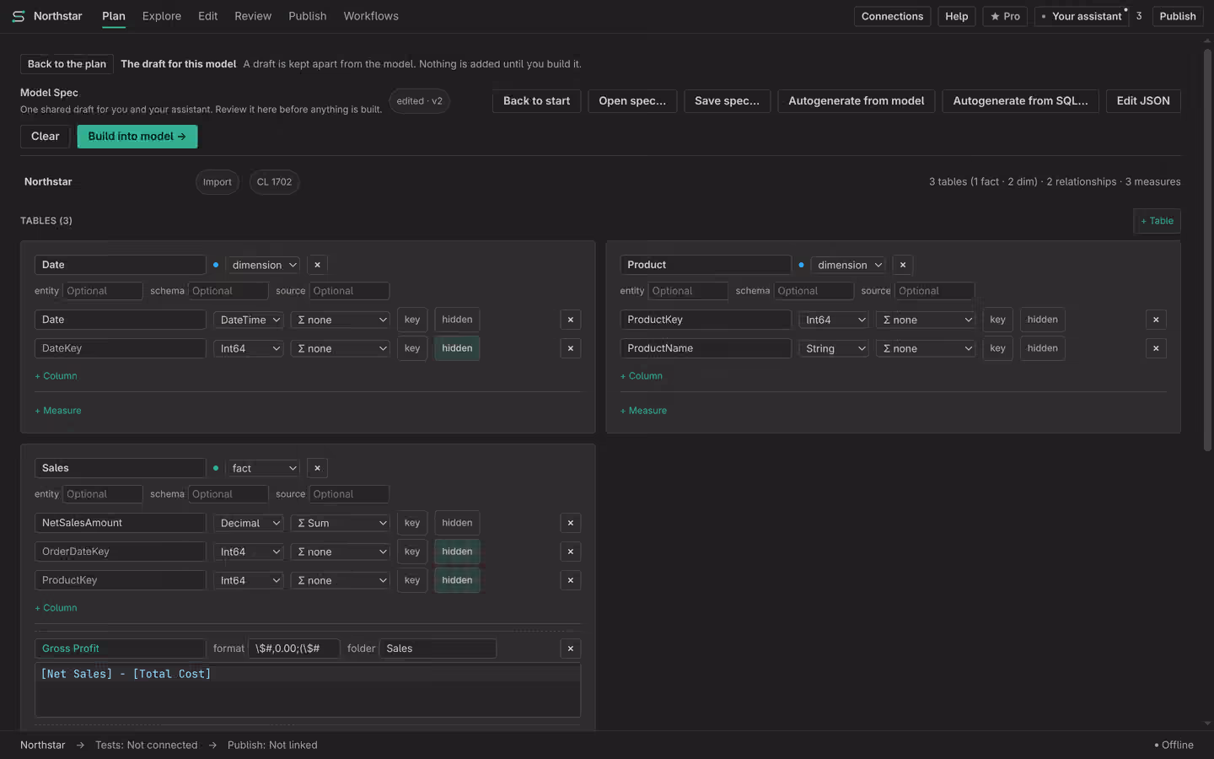Click the Save spec button

click(727, 101)
